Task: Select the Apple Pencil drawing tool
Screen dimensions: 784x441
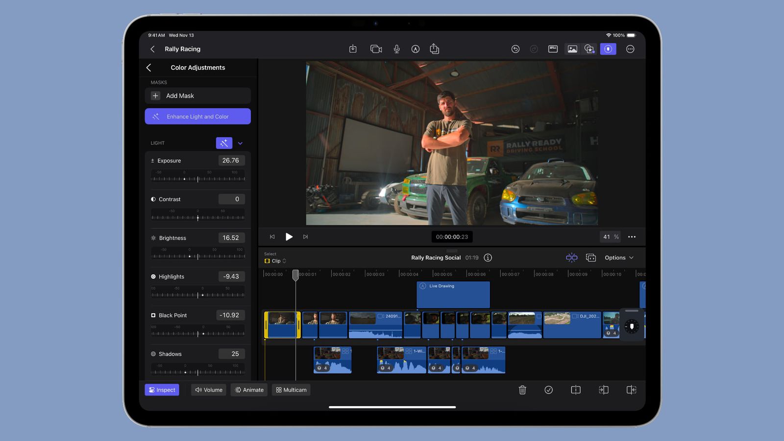Action: tap(415, 49)
